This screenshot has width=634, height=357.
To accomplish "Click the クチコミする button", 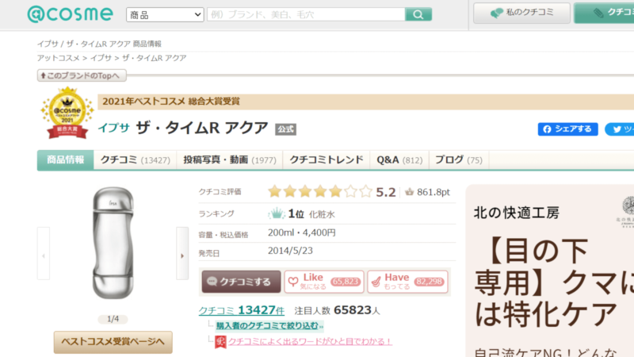I will click(241, 282).
